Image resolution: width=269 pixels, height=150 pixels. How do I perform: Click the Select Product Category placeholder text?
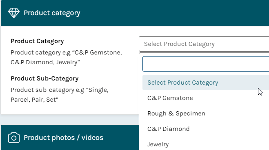179,44
